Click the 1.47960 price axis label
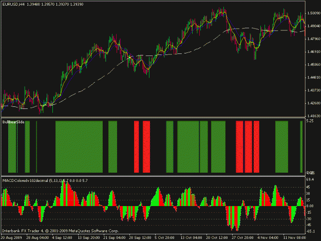Image resolution: width=321 pixels, height=241 pixels. pyautogui.click(x=314, y=39)
